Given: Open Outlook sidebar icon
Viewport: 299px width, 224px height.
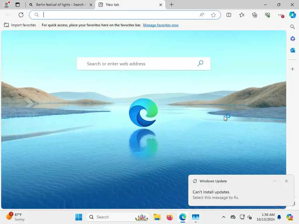Looking at the screenshot, I should 293,50.
